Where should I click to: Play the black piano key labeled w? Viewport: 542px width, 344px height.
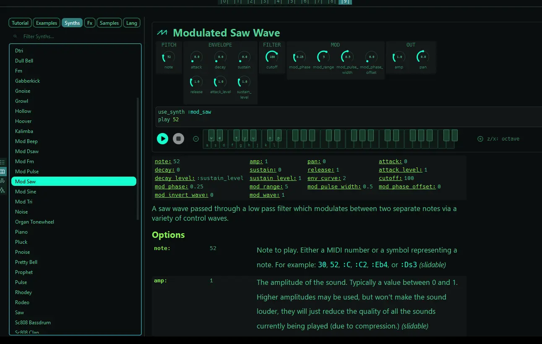pos(211,135)
